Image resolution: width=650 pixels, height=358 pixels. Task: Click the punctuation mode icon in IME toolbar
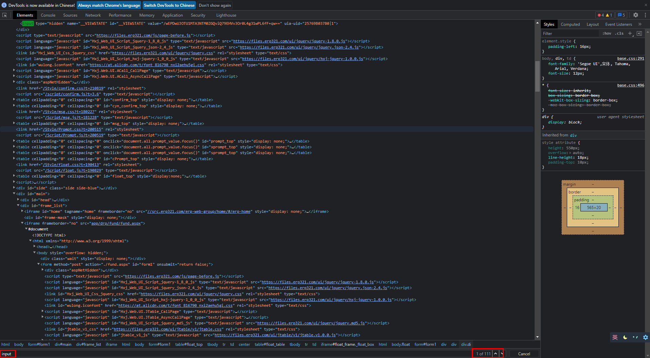[x=635, y=337]
